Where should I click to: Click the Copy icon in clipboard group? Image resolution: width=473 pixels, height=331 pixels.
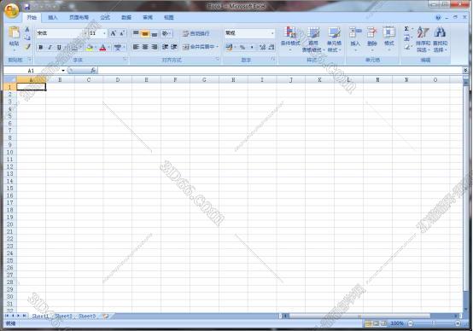pyautogui.click(x=27, y=38)
